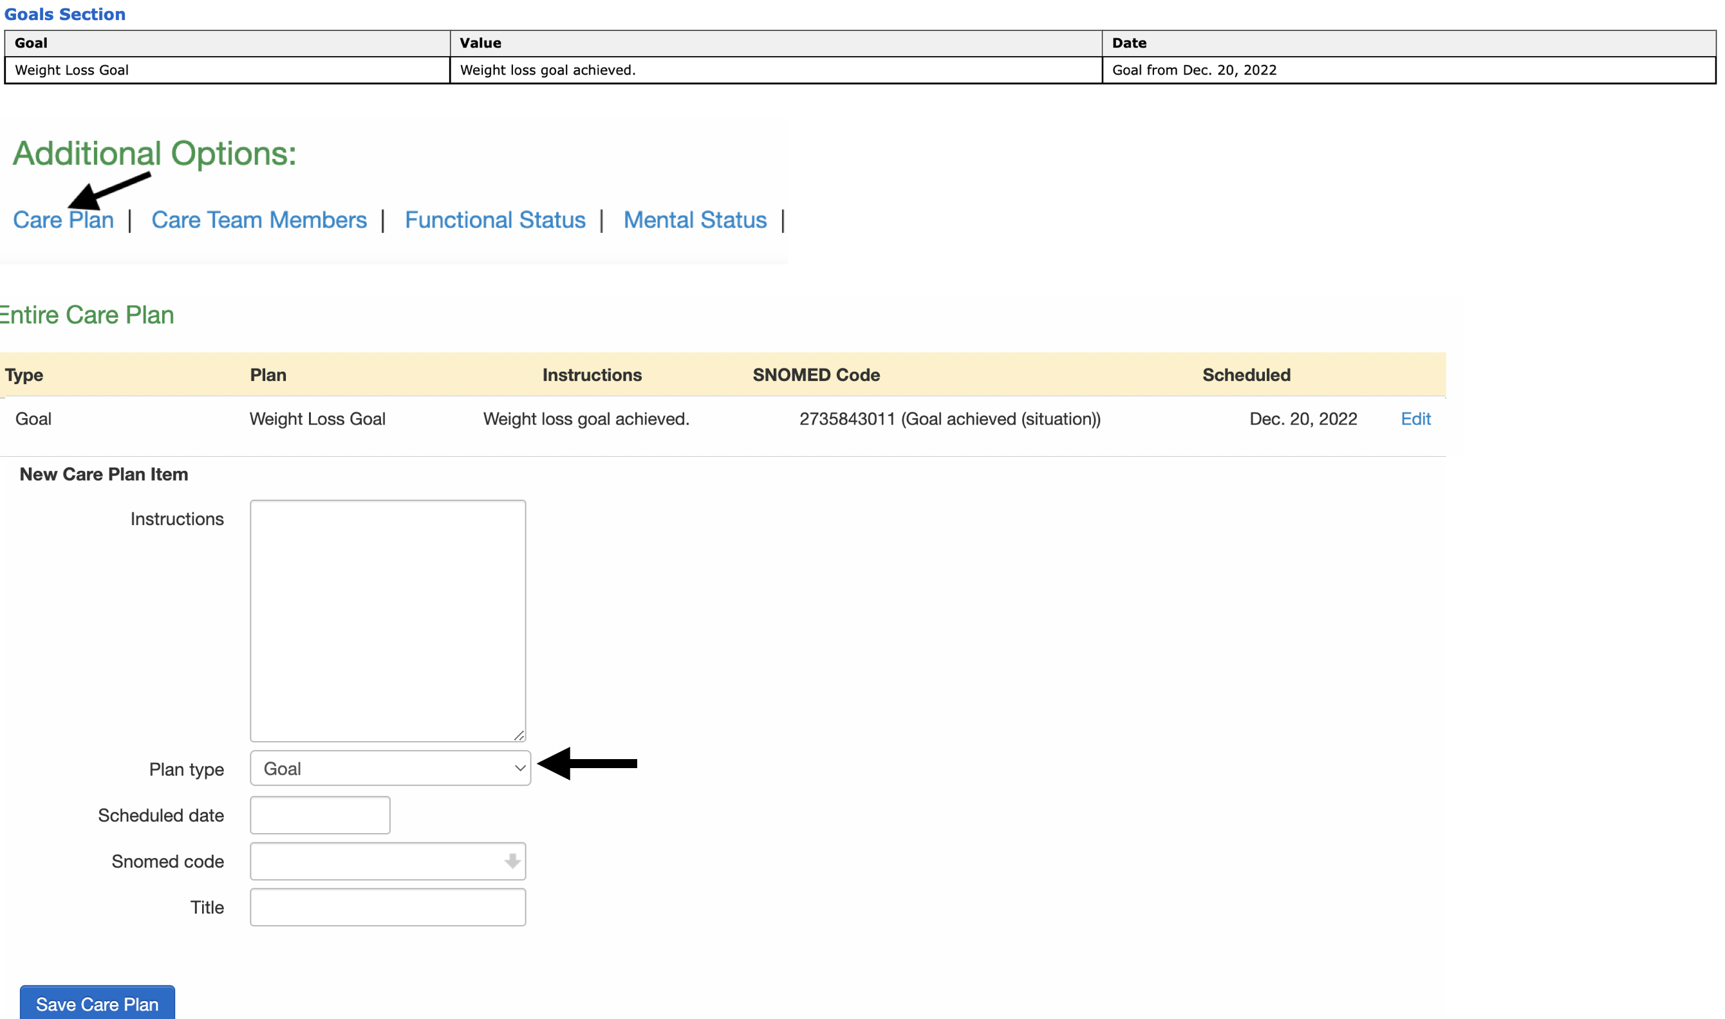
Task: Click the Snomed code field
Action: click(375, 861)
